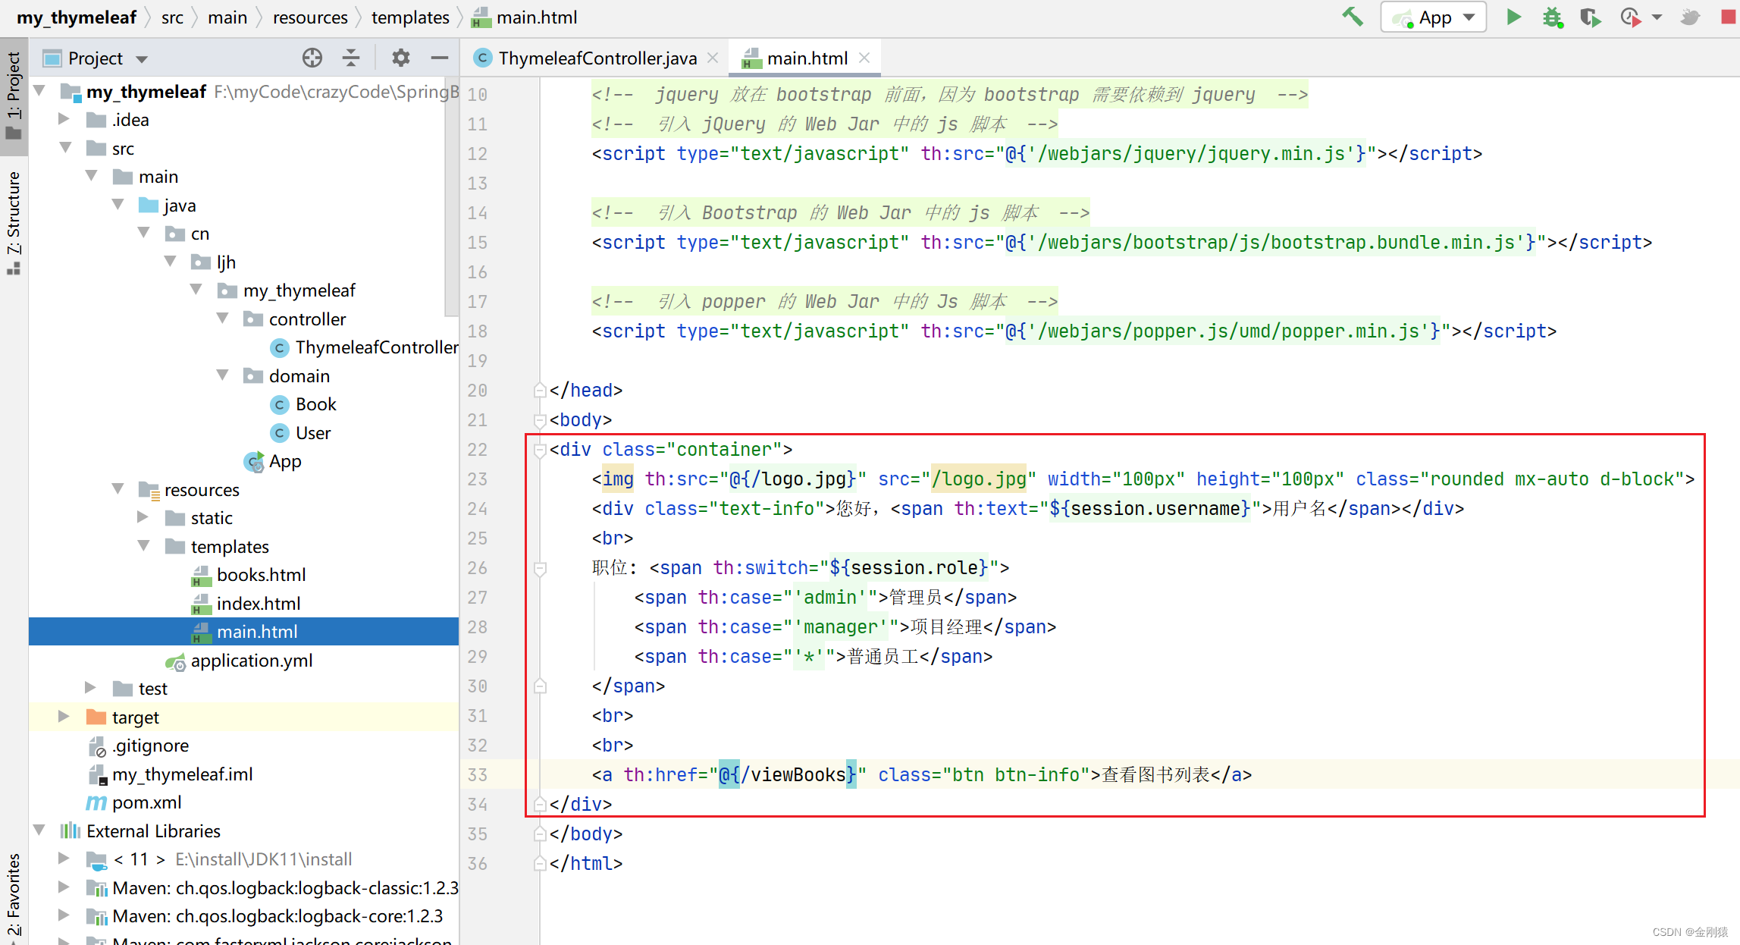Viewport: 1740px width, 945px height.
Task: Click src breadcrumb in navigation bar
Action: [x=172, y=17]
